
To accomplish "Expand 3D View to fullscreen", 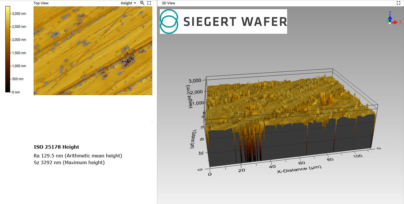I will [x=398, y=3].
